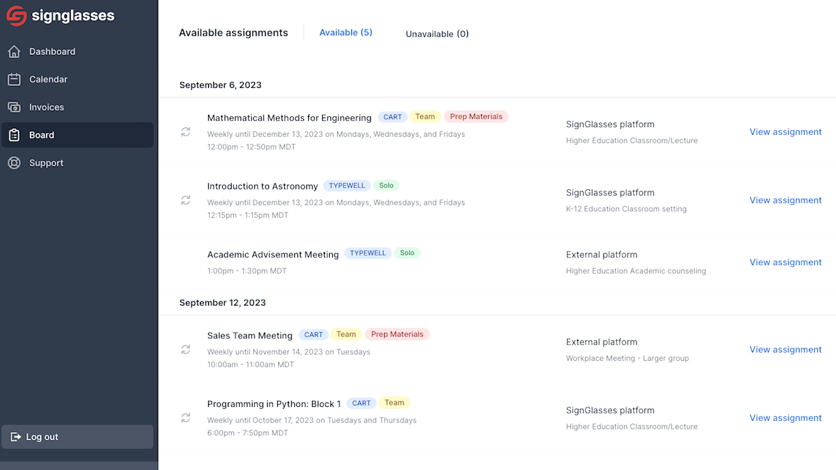The image size is (836, 470).
Task: Open the Dashboard home icon
Action: point(14,51)
